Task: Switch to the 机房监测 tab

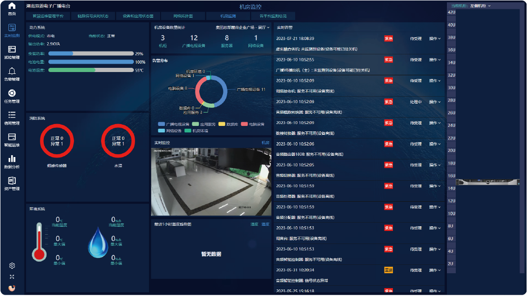Action: 228,16
